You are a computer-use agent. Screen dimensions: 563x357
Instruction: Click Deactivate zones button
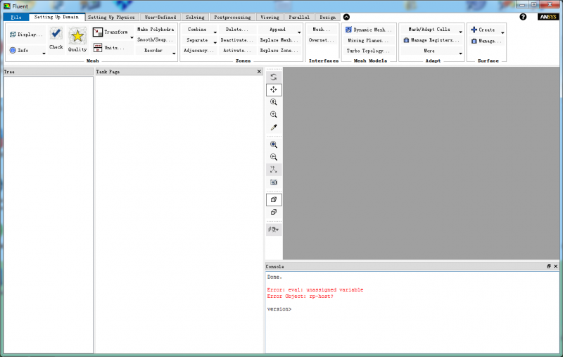click(237, 40)
